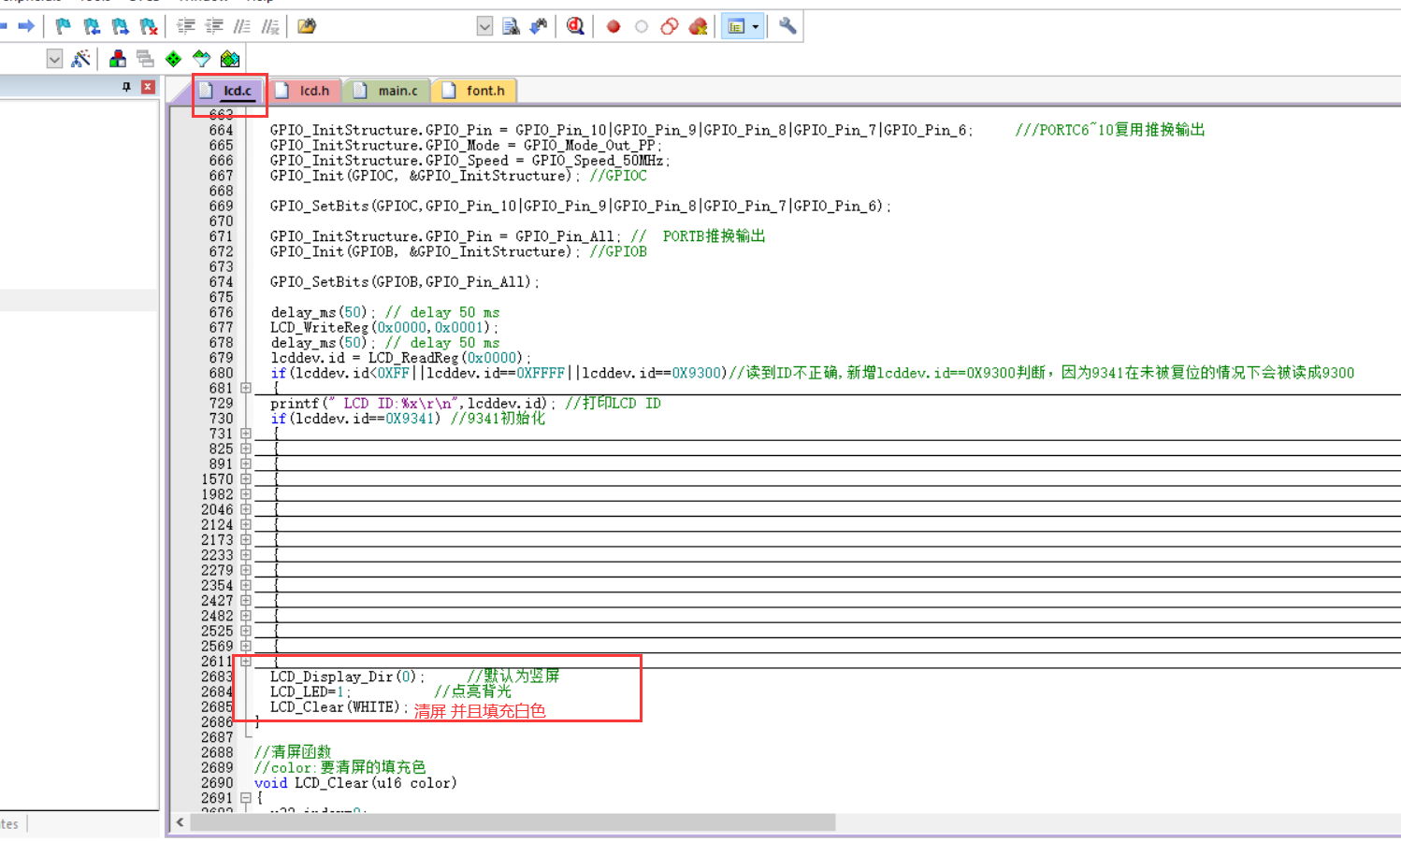Open Manage Run-Time Environment (green diamond)
Screen dimensions: 1401x841
click(x=173, y=59)
